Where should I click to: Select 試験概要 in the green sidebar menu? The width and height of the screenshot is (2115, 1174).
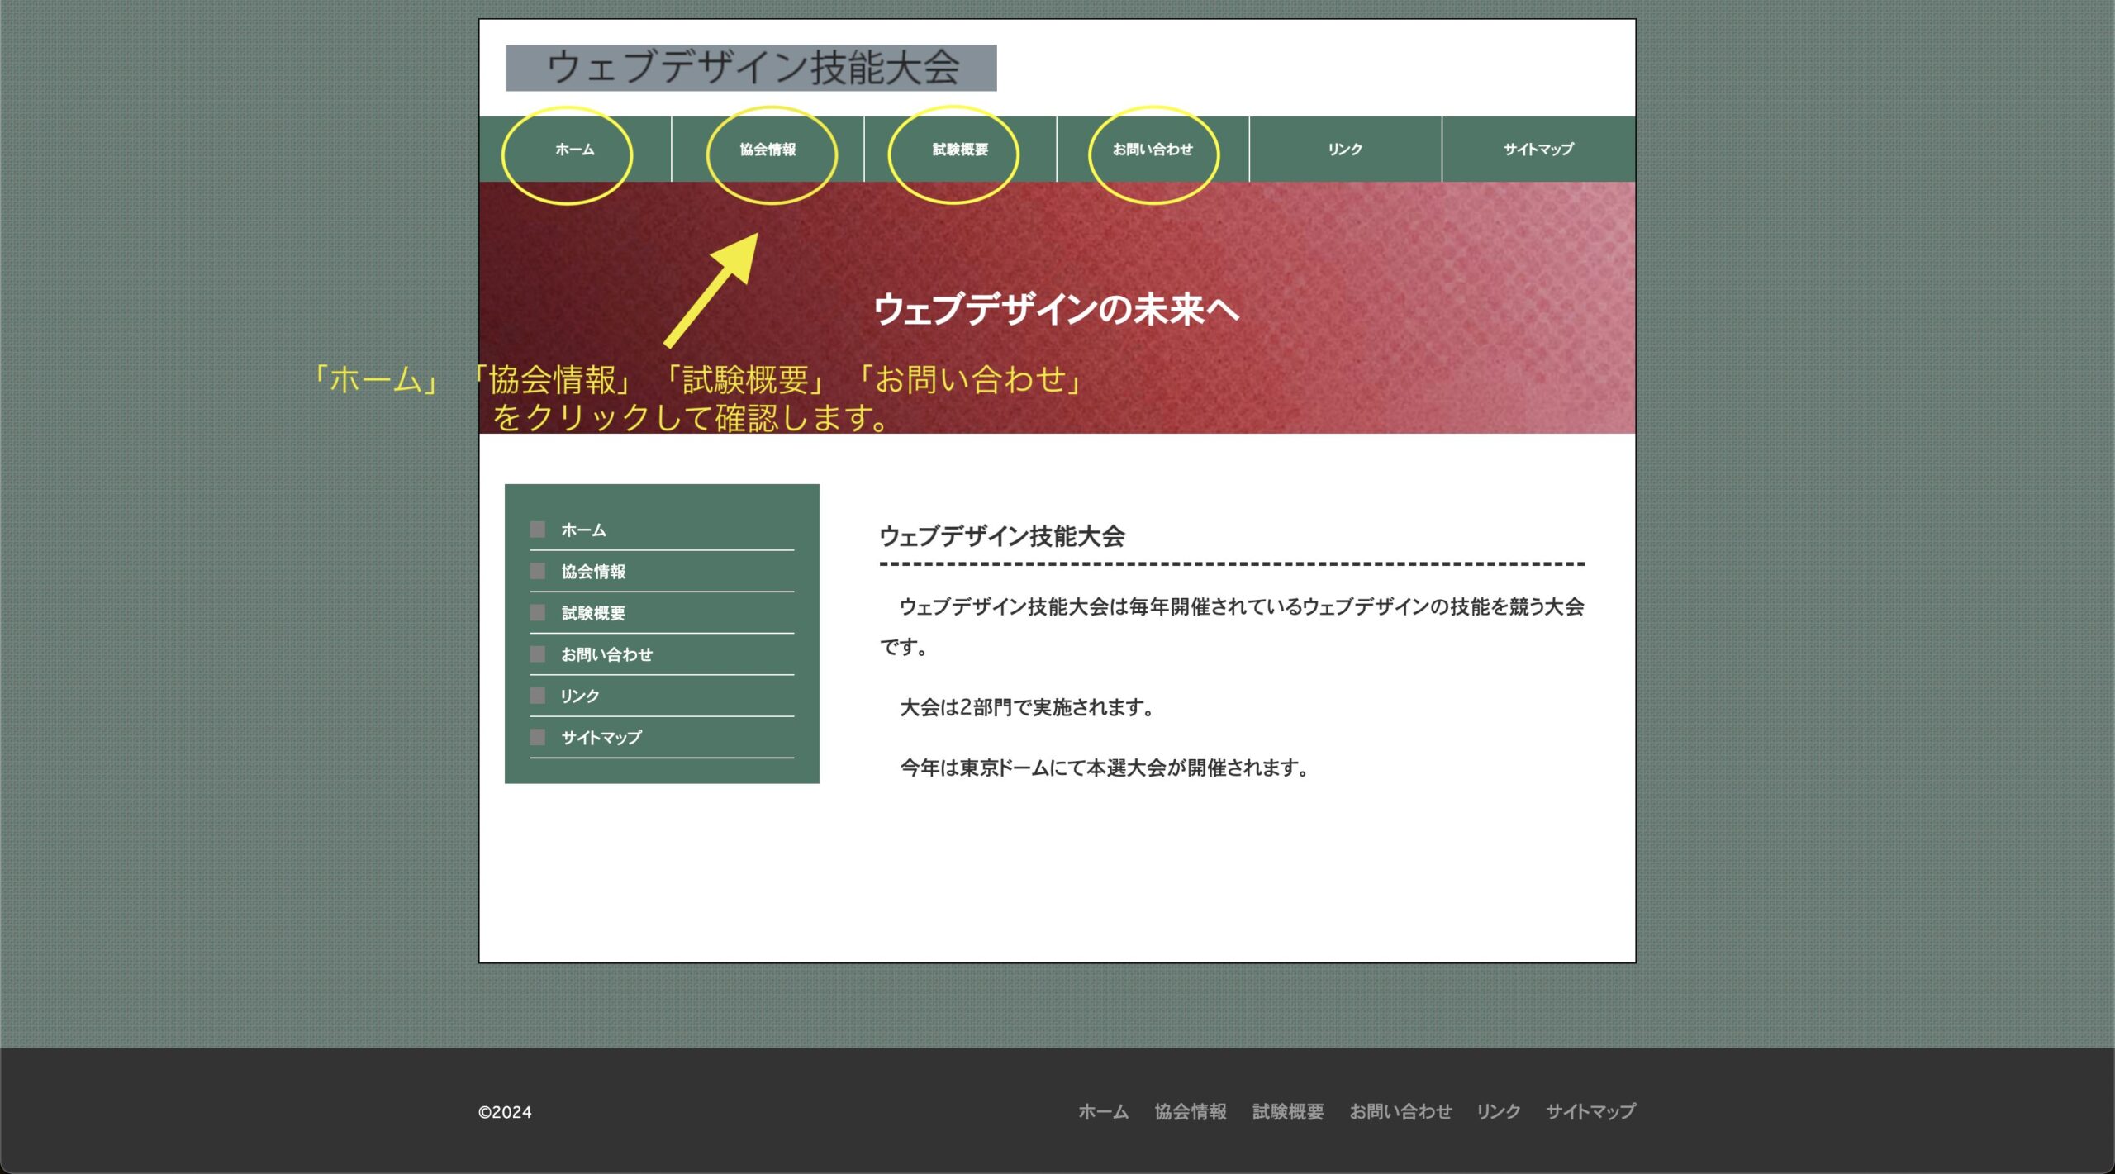[593, 613]
